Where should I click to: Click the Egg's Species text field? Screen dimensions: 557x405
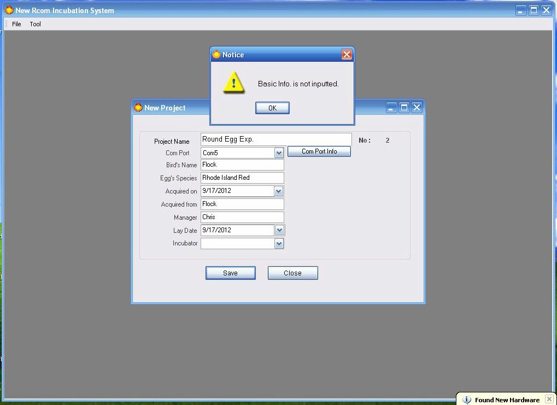(242, 178)
